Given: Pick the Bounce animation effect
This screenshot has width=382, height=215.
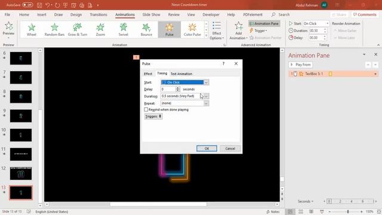Looking at the screenshot, I should click(146, 29).
